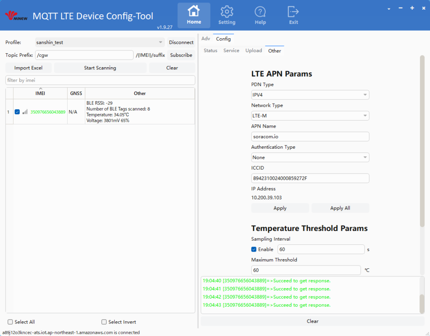Screen dimensions: 430x336
Task: Click the Apply All button
Action: [x=340, y=208]
